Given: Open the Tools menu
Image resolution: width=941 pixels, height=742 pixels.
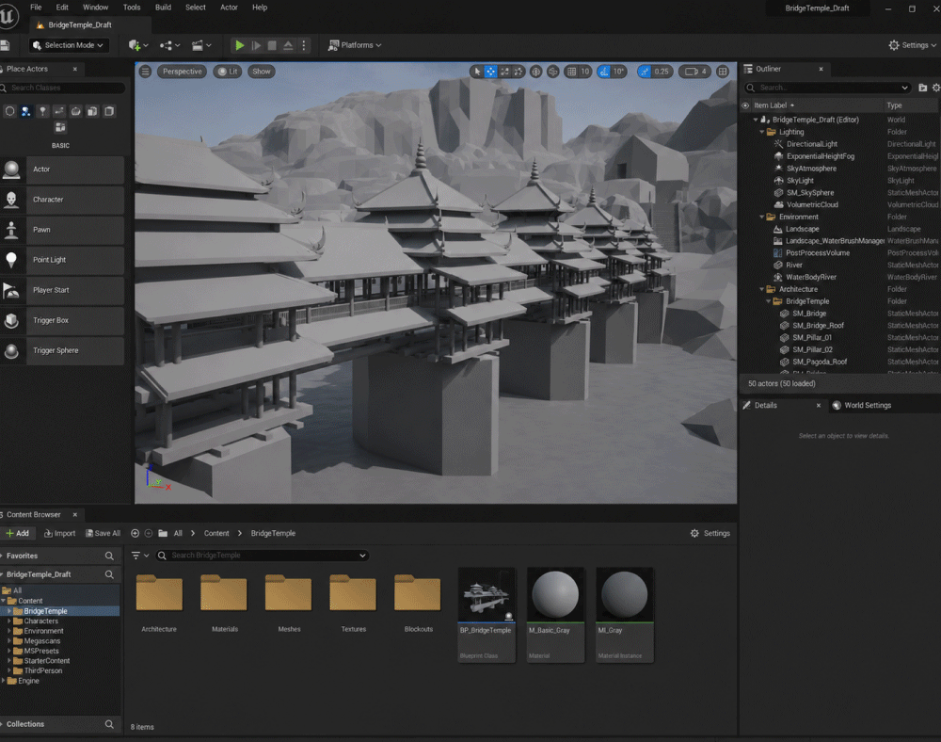Looking at the screenshot, I should pyautogui.click(x=132, y=8).
